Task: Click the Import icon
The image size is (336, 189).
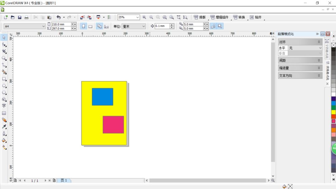Action: point(82,17)
